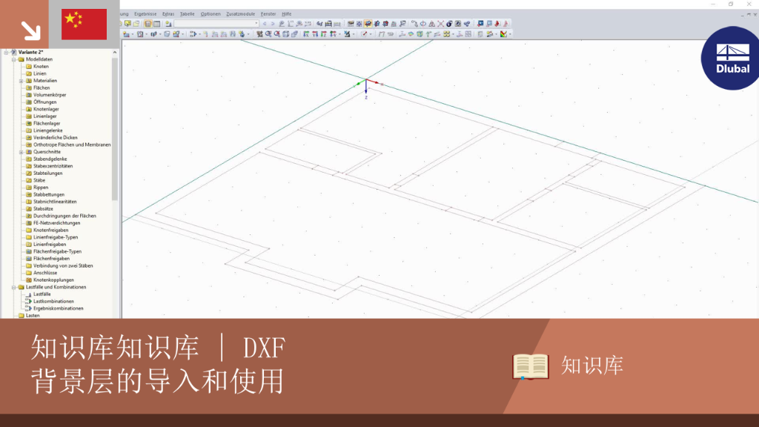Toggle the table view toolbar button

tap(157, 23)
